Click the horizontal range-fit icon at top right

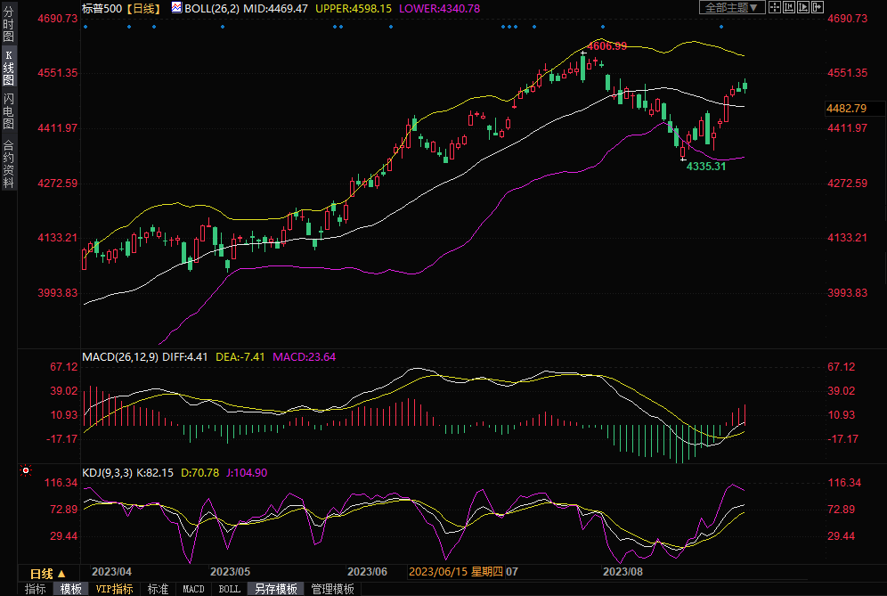pos(789,7)
